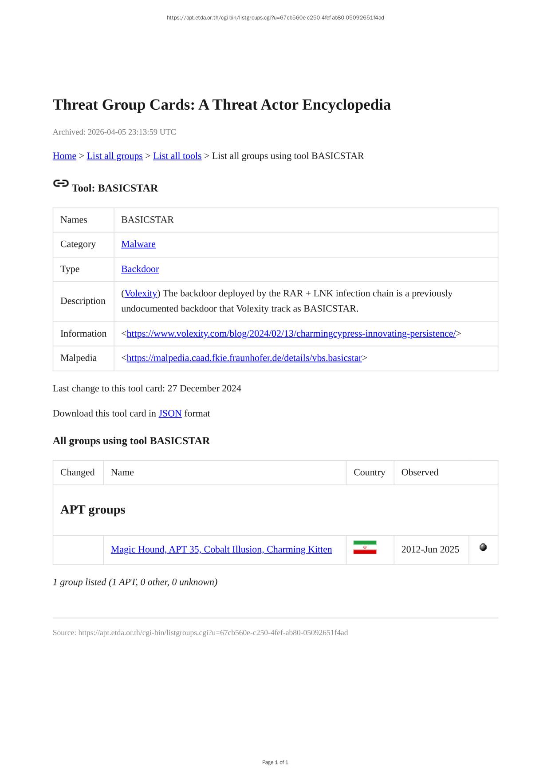Click the Changed column header
The height and width of the screenshot is (780, 551).
78,472
